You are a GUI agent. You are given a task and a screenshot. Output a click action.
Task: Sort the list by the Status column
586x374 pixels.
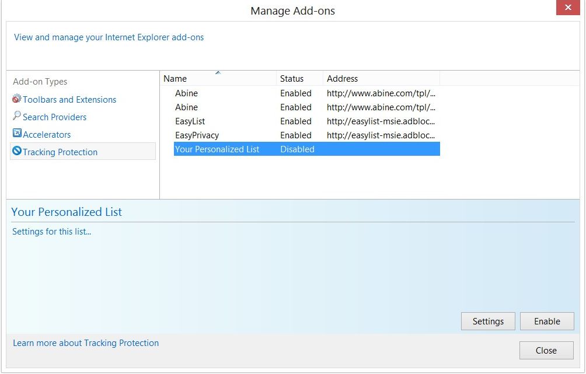292,79
